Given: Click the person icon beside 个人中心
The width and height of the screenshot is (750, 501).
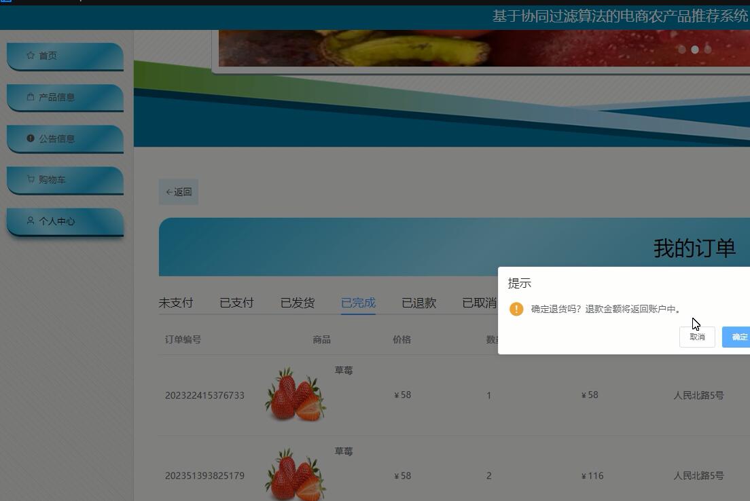Looking at the screenshot, I should [x=31, y=221].
